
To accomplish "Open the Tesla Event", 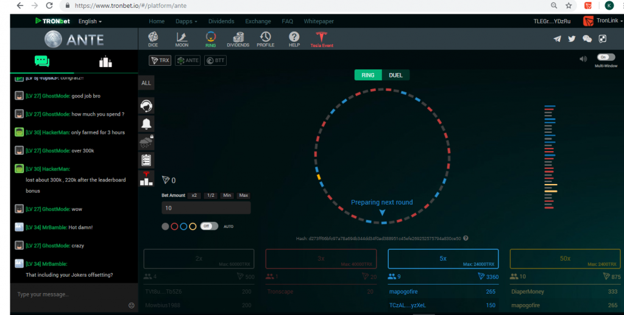I will [x=322, y=40].
